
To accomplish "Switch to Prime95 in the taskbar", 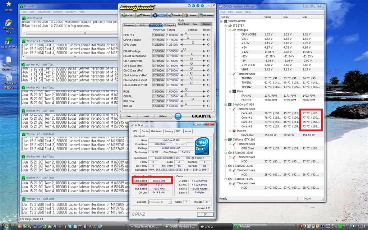I will pyautogui.click(x=250, y=226).
